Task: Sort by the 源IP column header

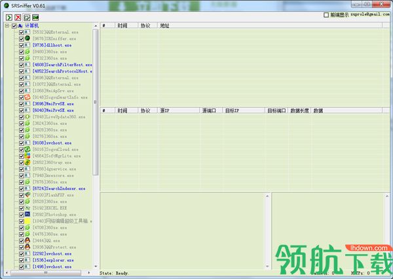Action: point(178,110)
